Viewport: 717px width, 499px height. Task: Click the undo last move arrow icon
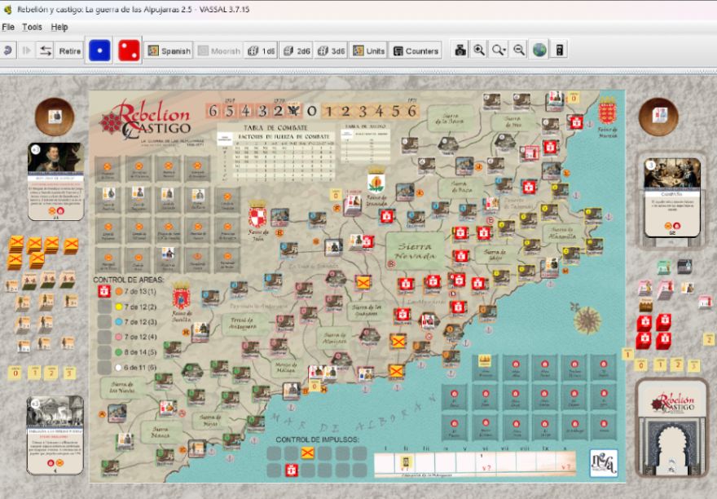[7, 51]
